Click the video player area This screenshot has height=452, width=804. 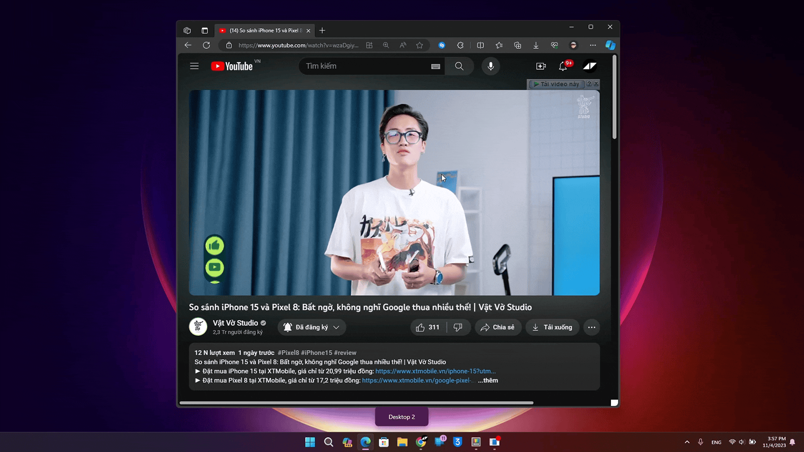point(394,193)
